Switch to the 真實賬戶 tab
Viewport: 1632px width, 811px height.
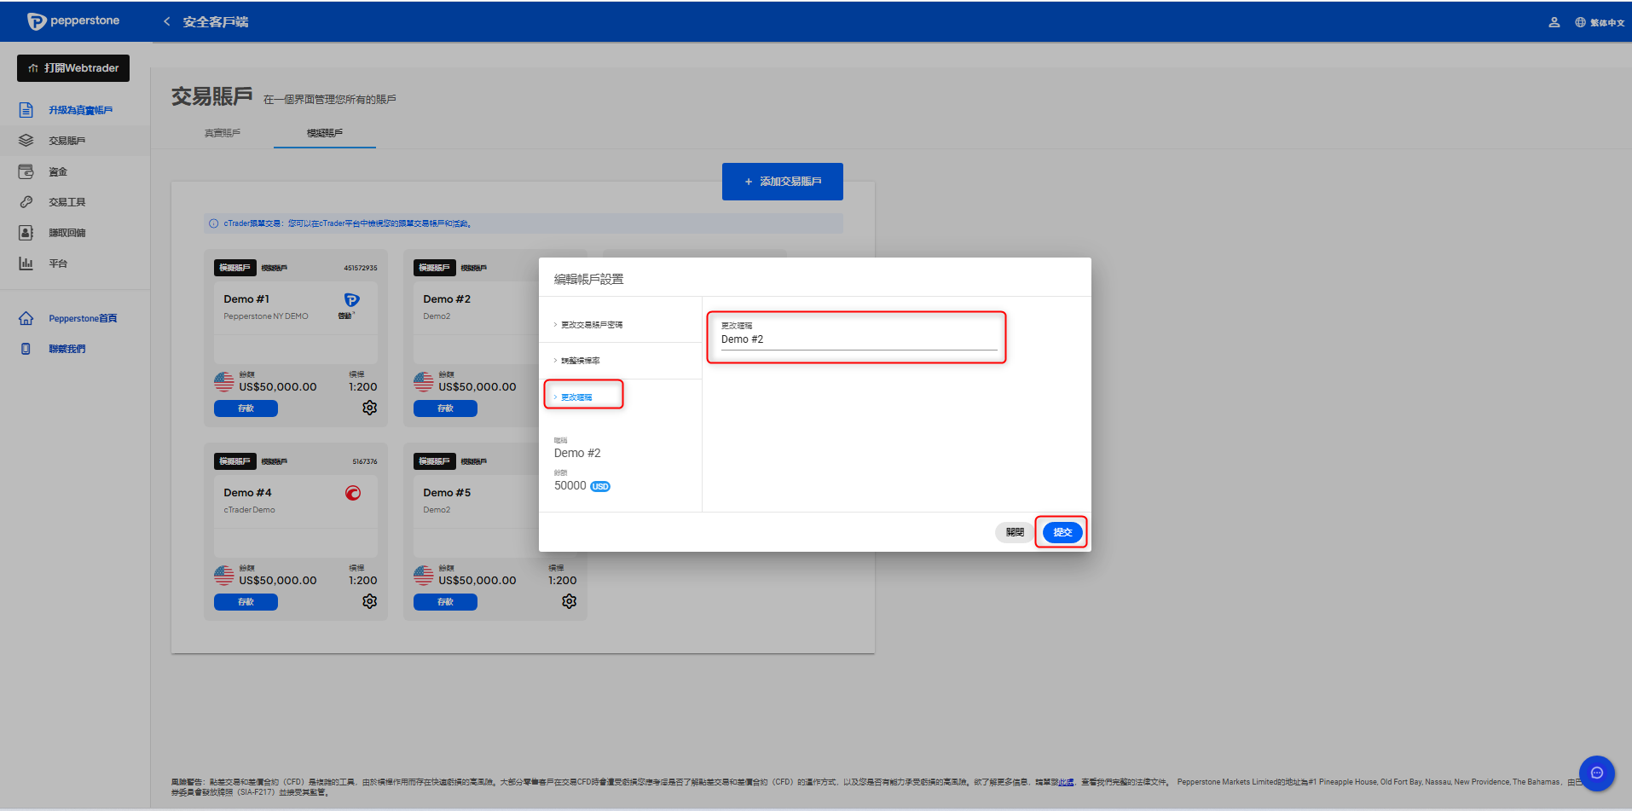(223, 133)
